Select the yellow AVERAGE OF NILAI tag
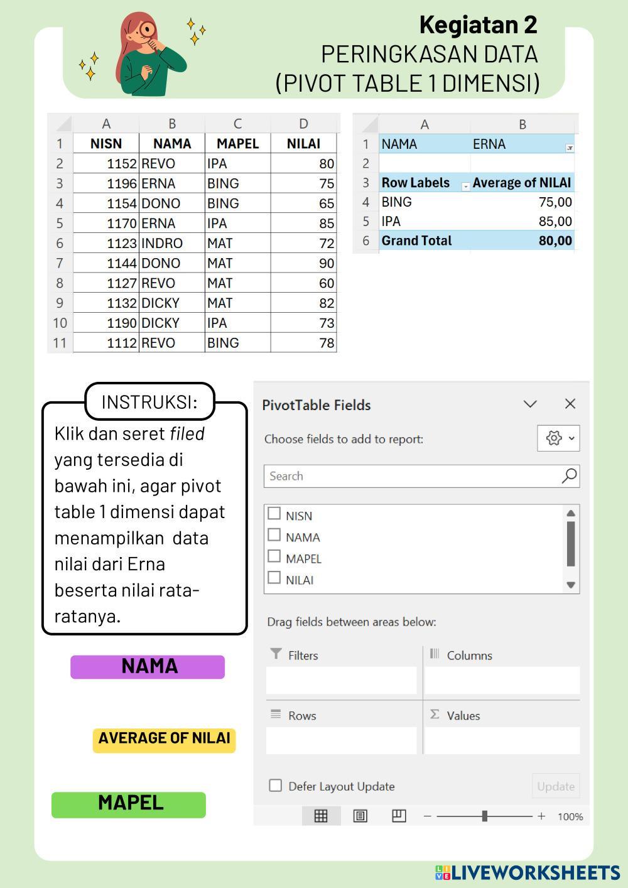The width and height of the screenshot is (628, 888). click(x=164, y=739)
